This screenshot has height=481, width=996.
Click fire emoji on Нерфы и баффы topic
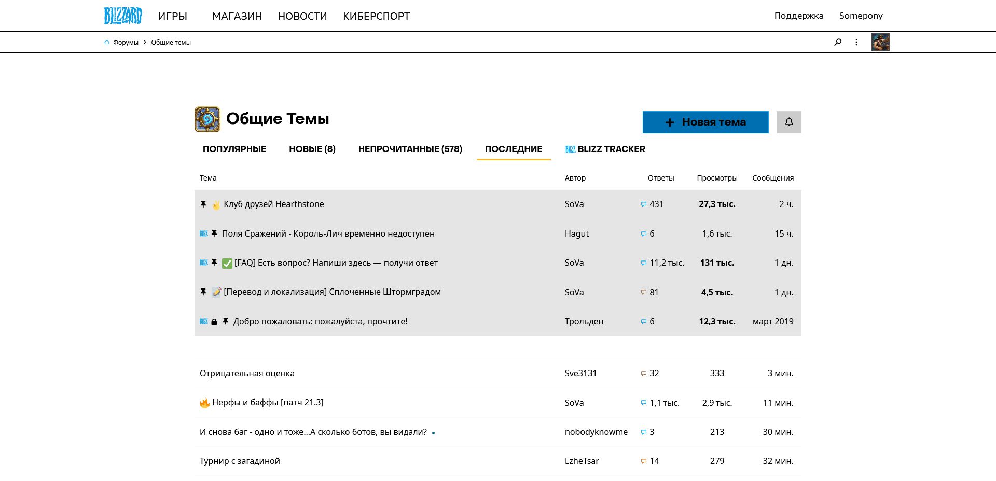(205, 403)
